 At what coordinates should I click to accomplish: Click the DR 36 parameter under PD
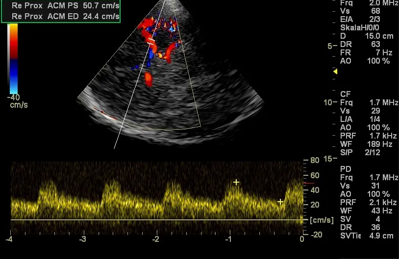(x=360, y=227)
